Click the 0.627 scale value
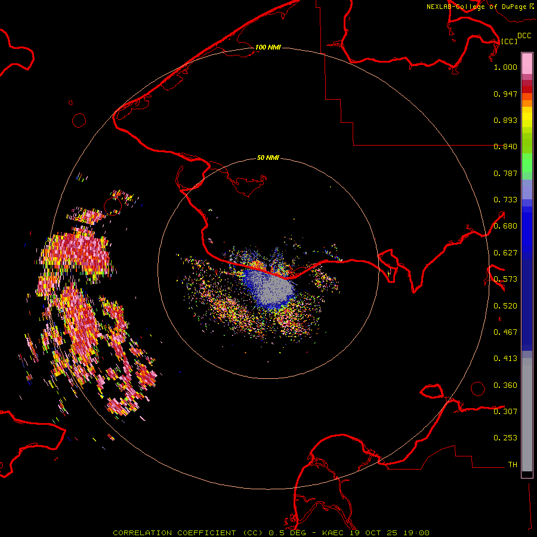The image size is (537, 537). [505, 253]
